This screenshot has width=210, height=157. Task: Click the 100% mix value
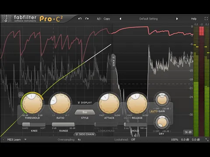point(175,140)
